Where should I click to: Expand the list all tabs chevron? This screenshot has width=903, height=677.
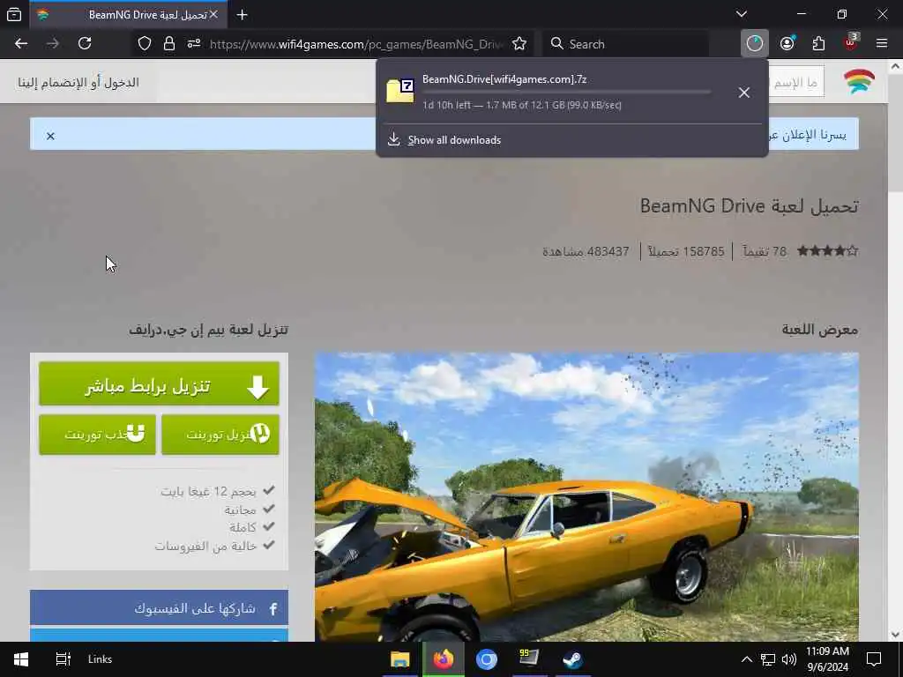pyautogui.click(x=742, y=14)
